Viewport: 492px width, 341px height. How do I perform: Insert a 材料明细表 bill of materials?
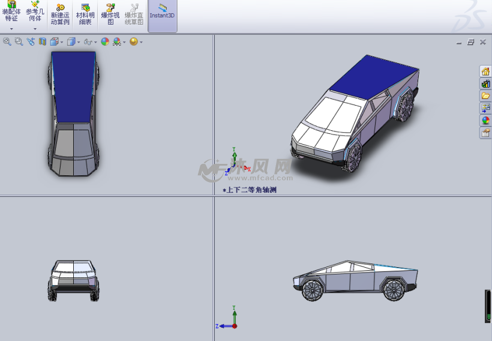click(x=85, y=14)
